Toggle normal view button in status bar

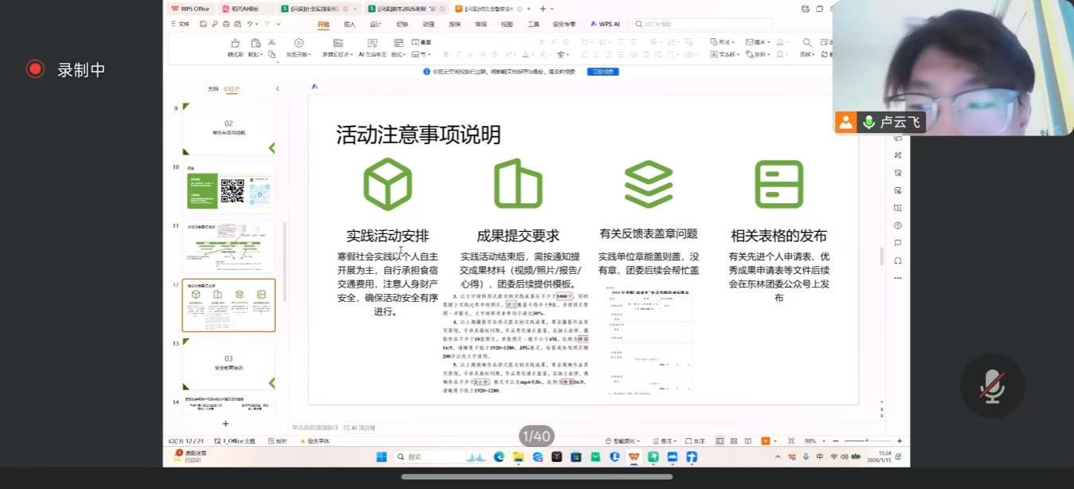click(720, 440)
